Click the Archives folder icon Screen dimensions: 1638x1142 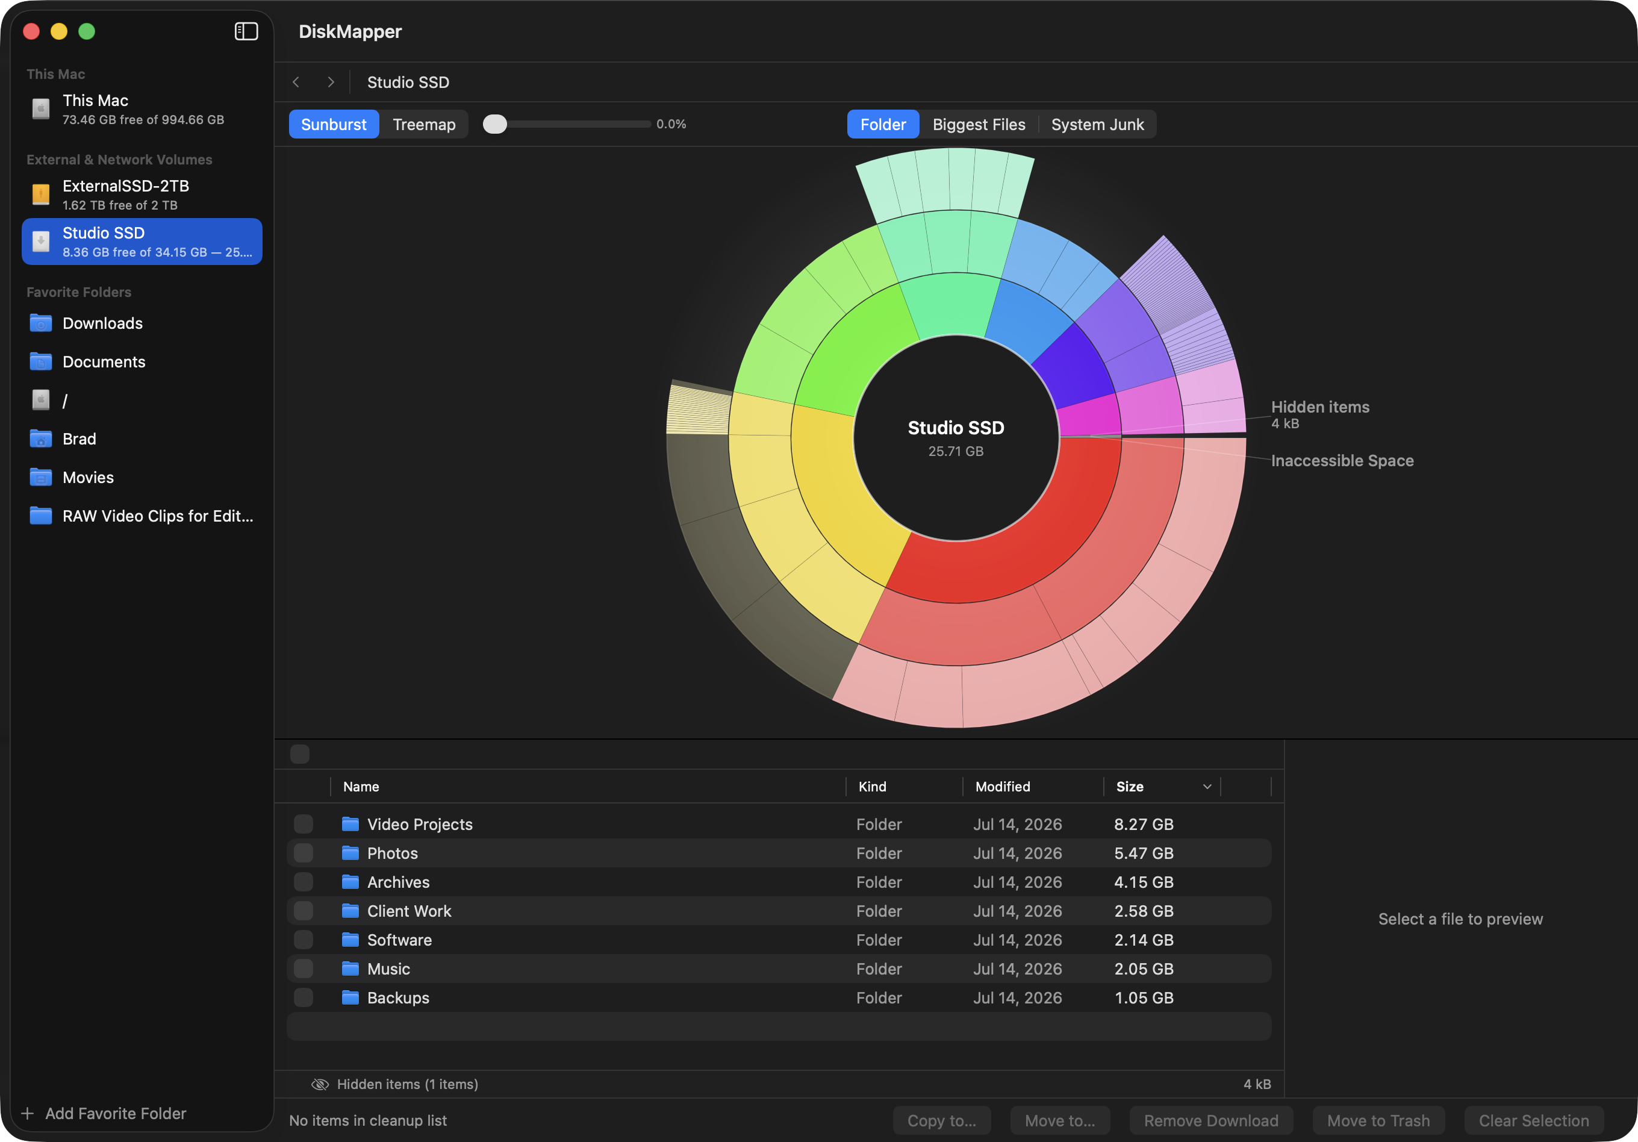click(x=349, y=882)
